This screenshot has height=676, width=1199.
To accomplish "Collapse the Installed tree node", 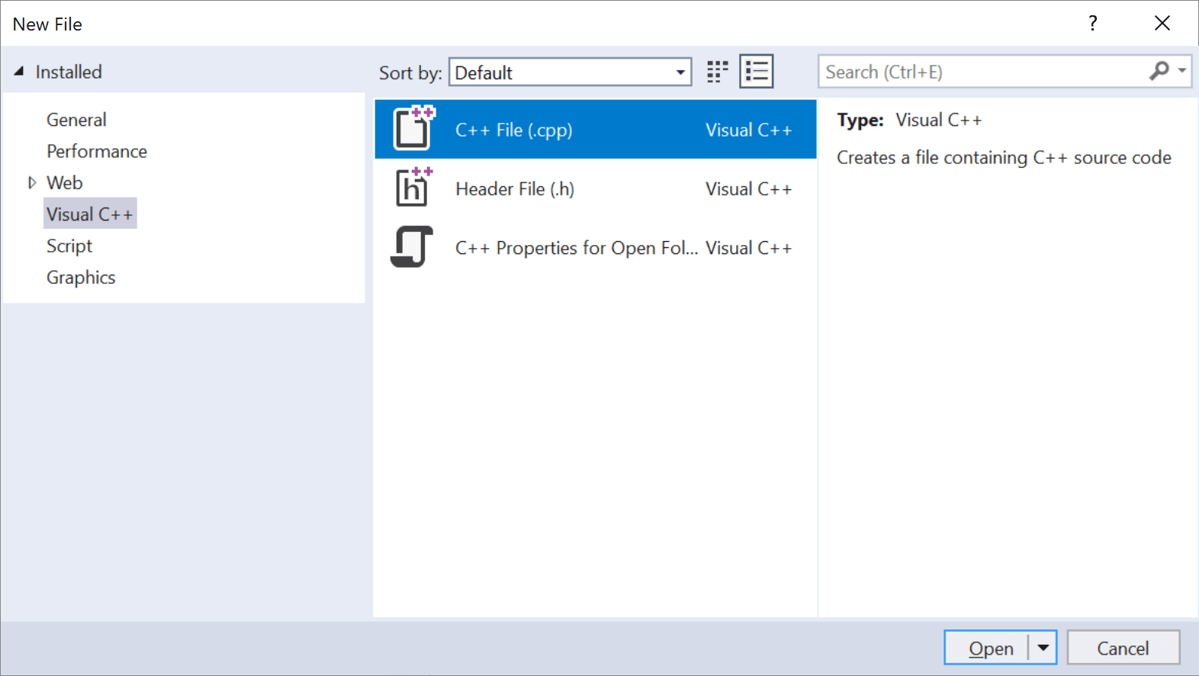I will [x=19, y=71].
